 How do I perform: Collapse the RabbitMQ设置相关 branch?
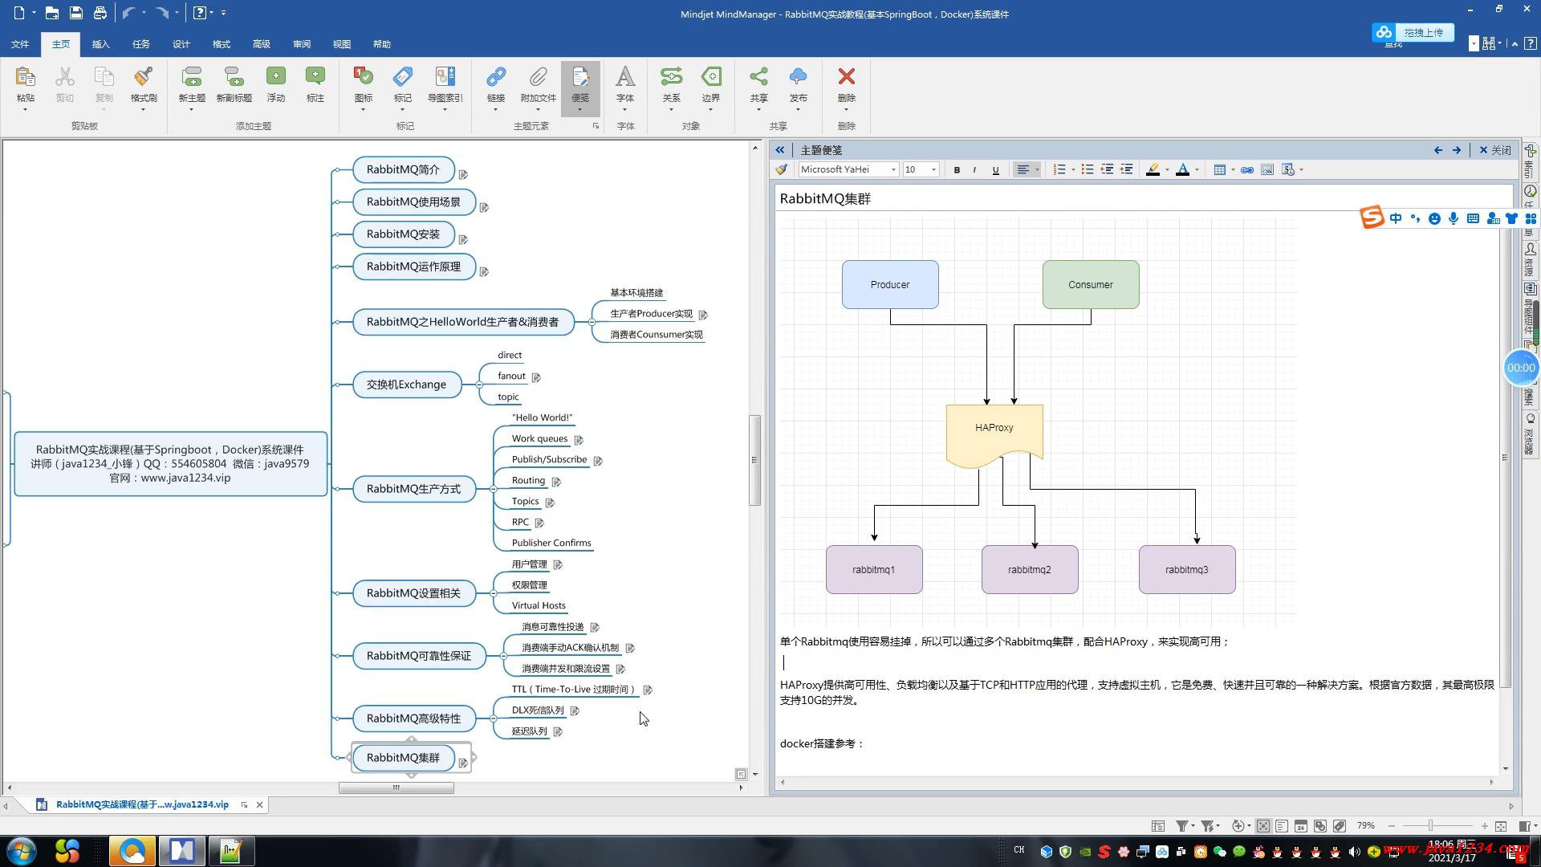pyautogui.click(x=493, y=593)
